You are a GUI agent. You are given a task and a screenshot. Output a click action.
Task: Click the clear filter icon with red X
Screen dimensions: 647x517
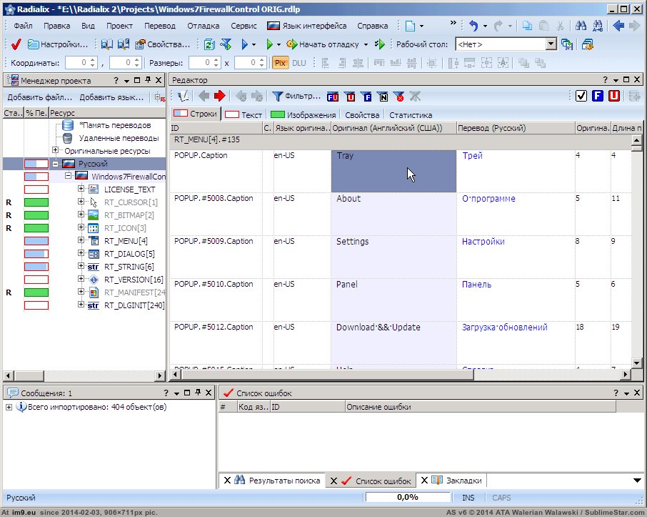[398, 97]
